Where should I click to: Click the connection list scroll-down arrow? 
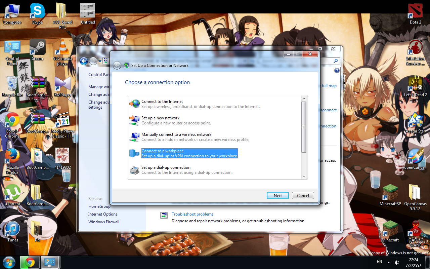(304, 177)
